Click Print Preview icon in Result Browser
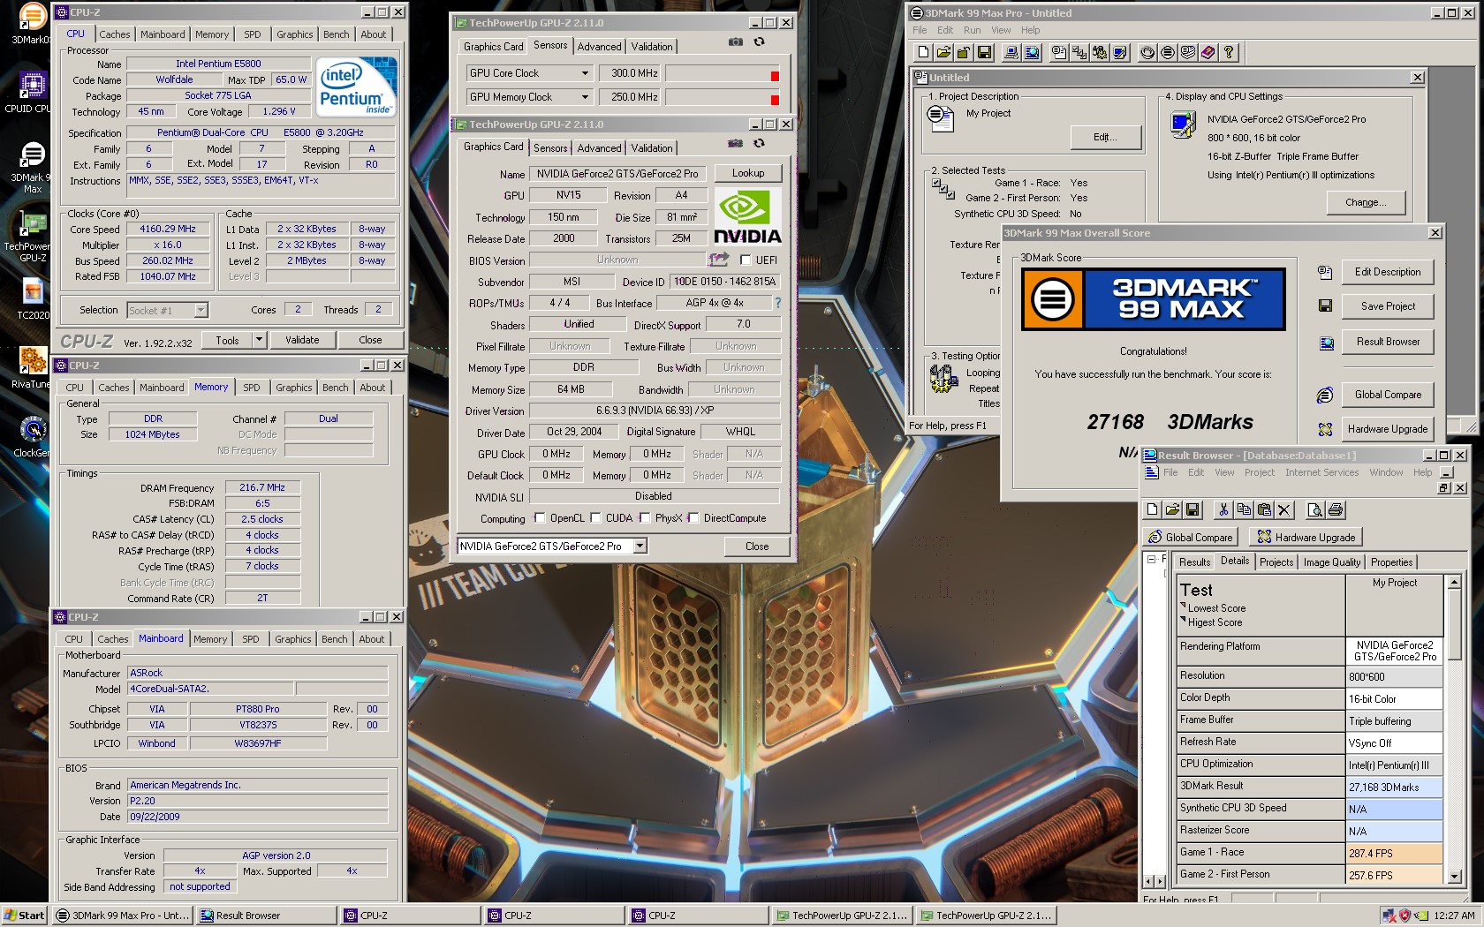 [x=1315, y=509]
